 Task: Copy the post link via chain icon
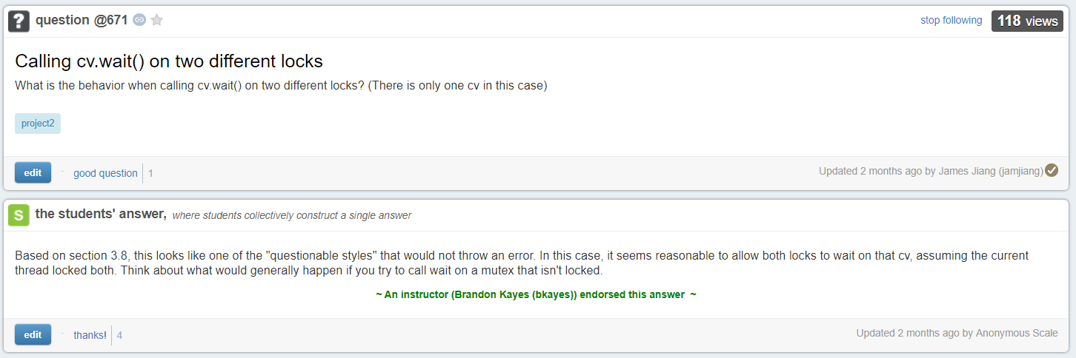click(x=139, y=20)
